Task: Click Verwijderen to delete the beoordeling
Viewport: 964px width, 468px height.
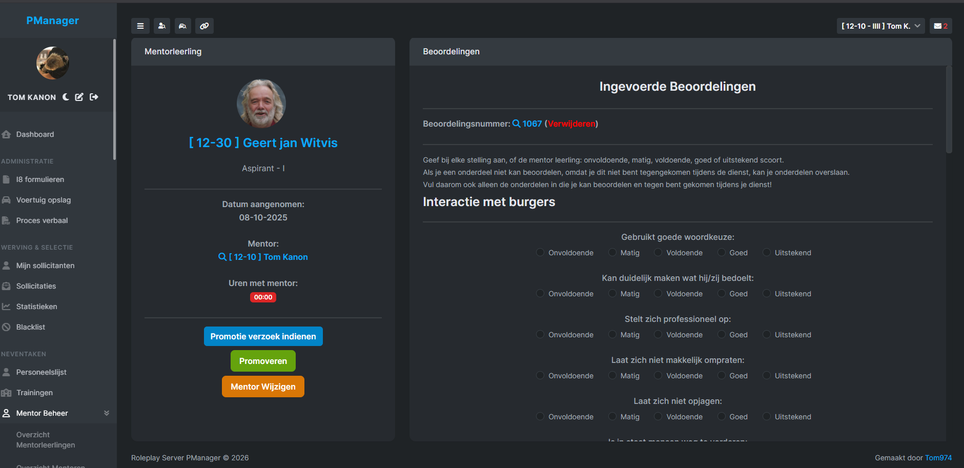Action: coord(571,123)
